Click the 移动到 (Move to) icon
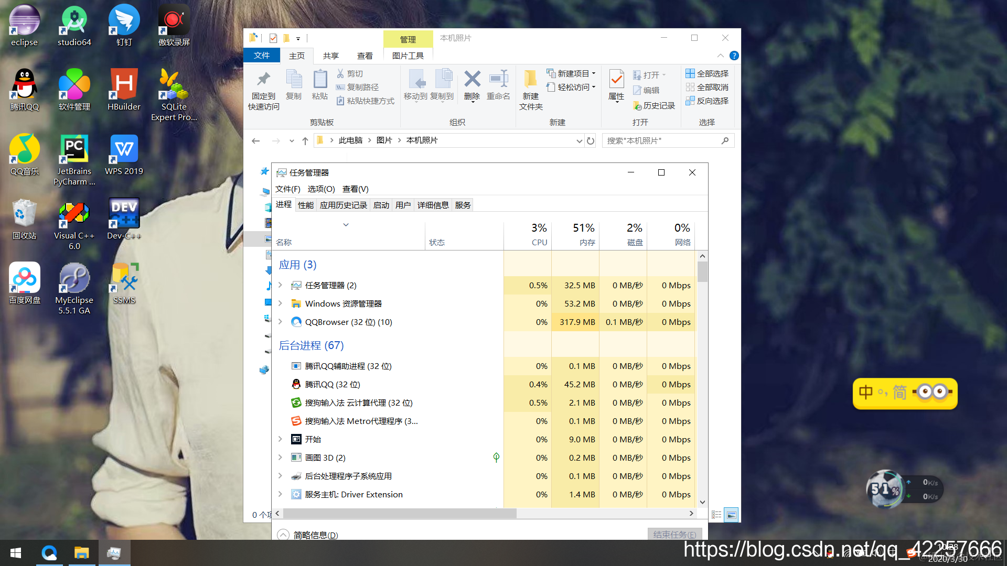Image resolution: width=1007 pixels, height=566 pixels. 417,87
